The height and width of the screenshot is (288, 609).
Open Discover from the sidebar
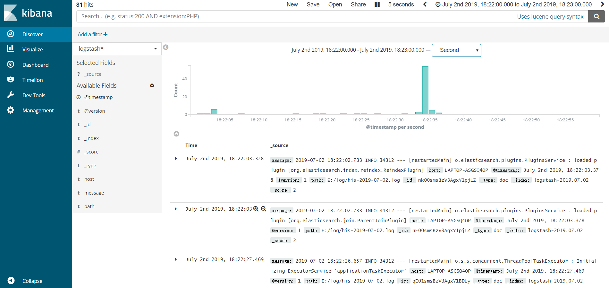coord(36,34)
